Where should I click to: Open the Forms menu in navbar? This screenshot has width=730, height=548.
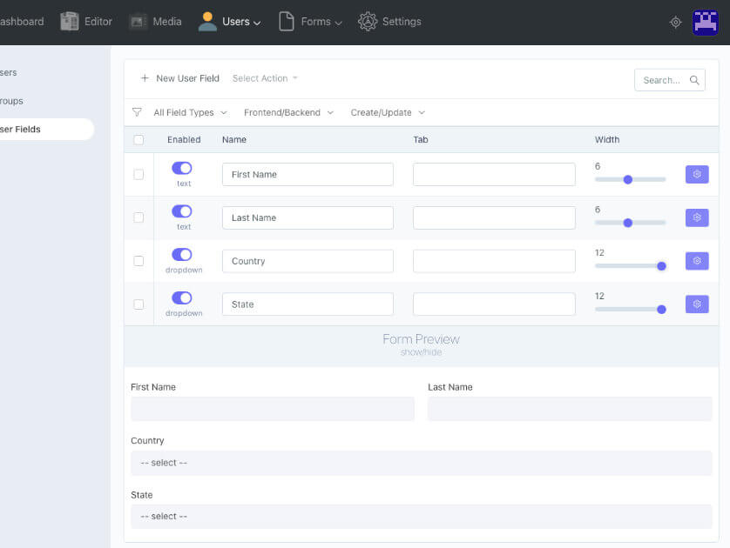click(310, 22)
